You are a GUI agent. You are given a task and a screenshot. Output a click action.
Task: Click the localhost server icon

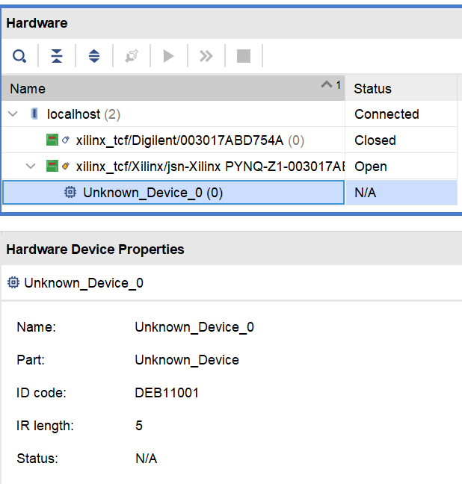click(34, 114)
